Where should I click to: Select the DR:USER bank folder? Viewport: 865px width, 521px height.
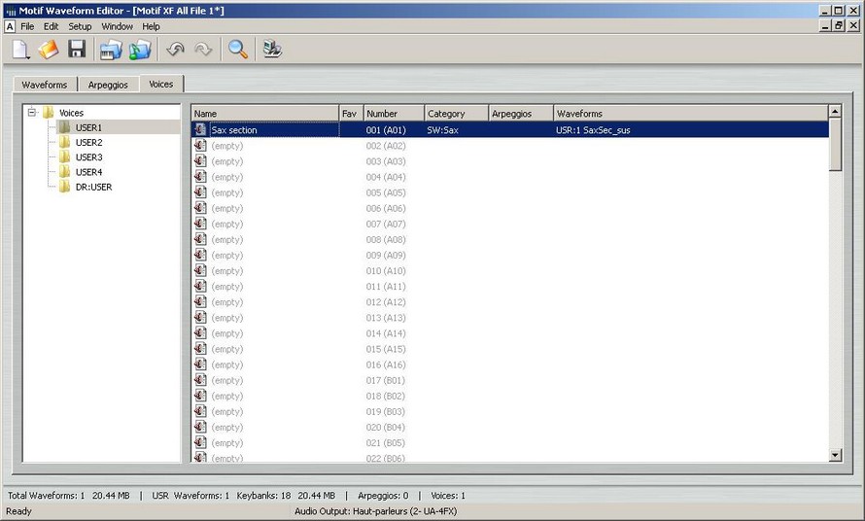click(93, 187)
